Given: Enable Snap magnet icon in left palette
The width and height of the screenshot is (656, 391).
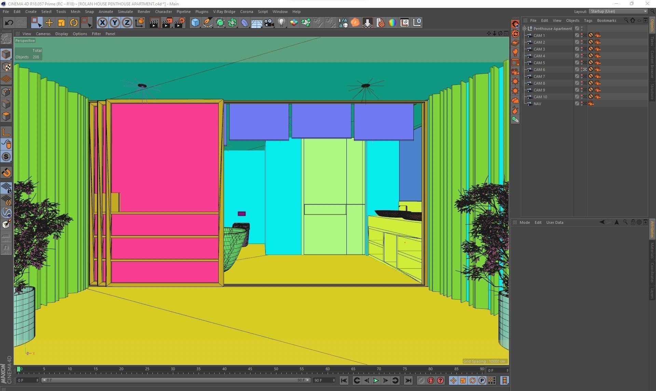Looking at the screenshot, I should pyautogui.click(x=6, y=173).
